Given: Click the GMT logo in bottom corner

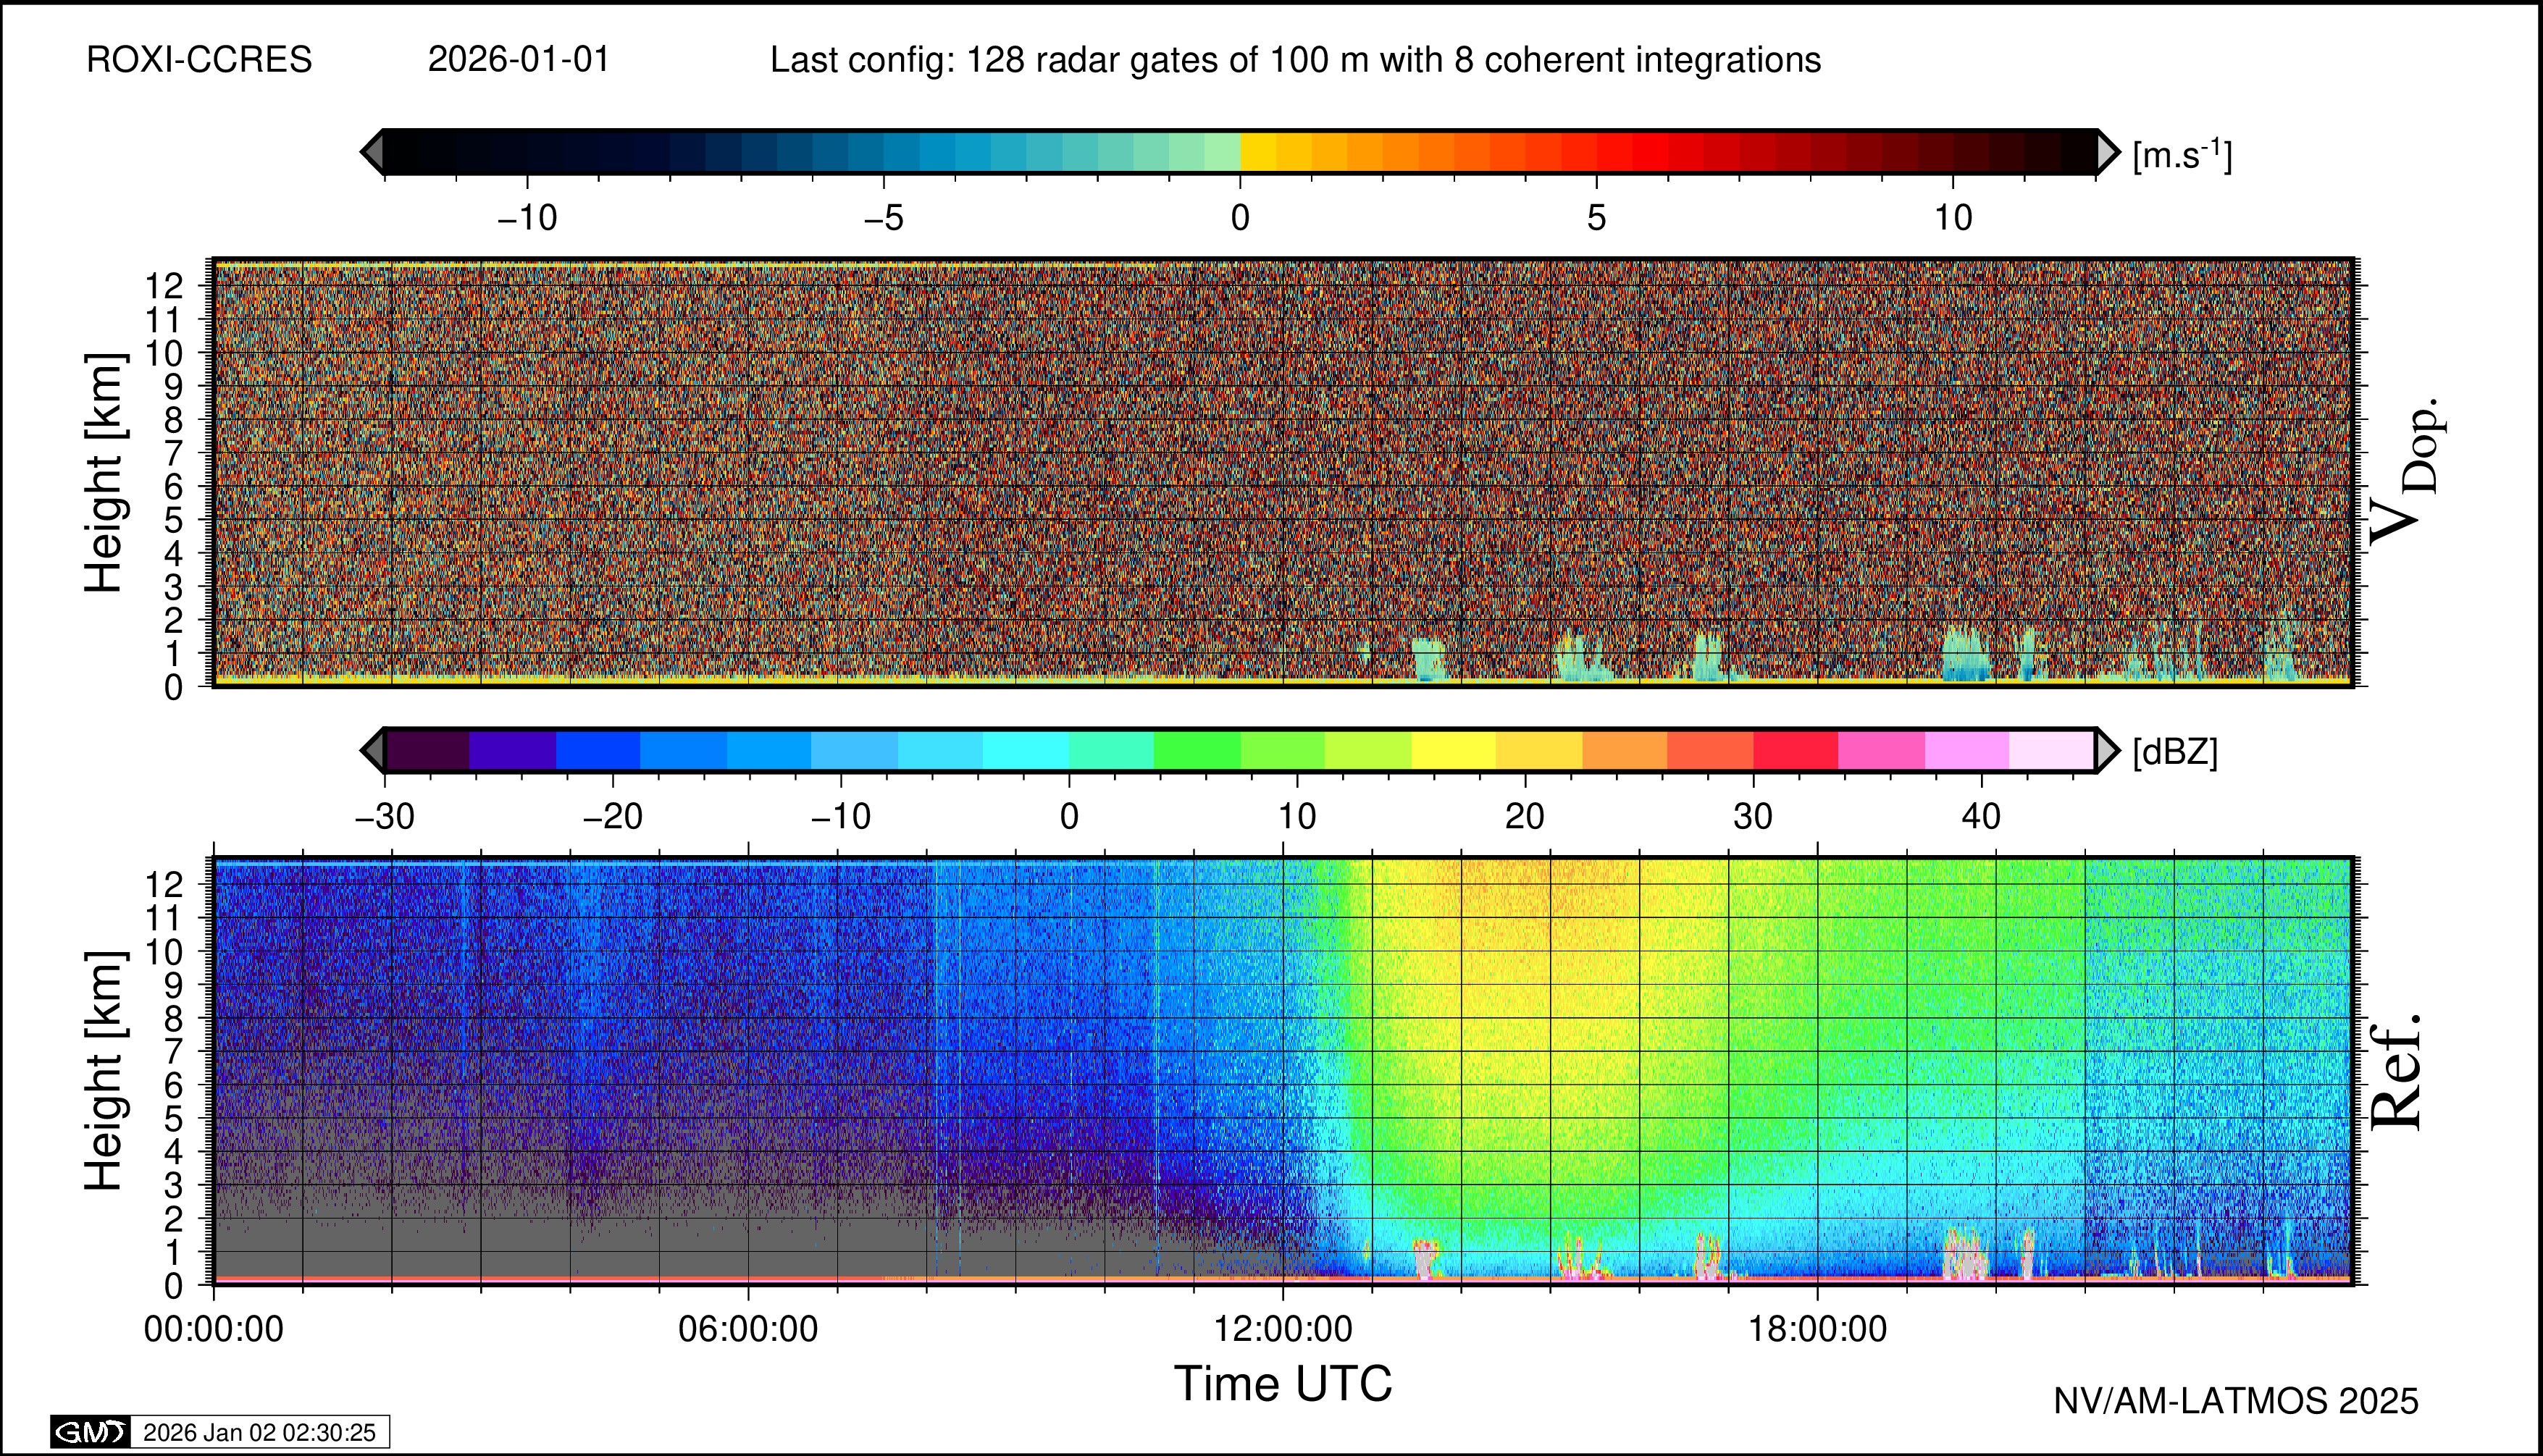Looking at the screenshot, I should pos(90,1432).
